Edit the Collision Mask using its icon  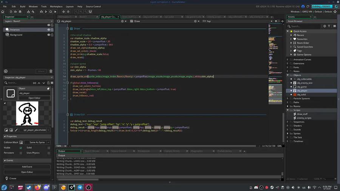click(x=21, y=142)
